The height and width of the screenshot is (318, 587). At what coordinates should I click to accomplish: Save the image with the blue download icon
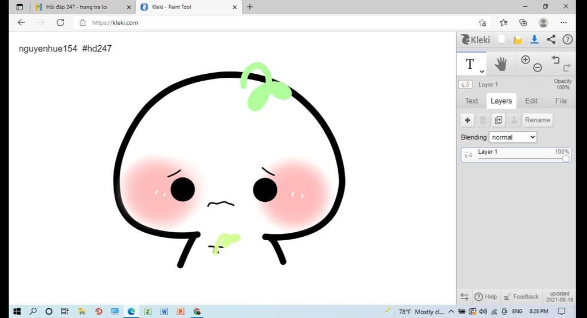point(534,39)
